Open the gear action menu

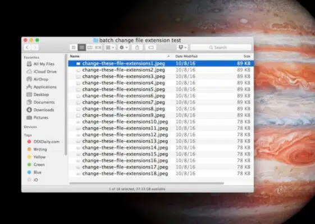124,48
